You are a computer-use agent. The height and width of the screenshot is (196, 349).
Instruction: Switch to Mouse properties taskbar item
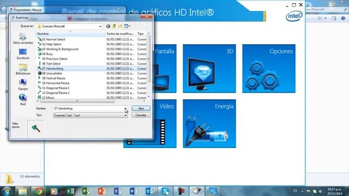tap(197, 191)
